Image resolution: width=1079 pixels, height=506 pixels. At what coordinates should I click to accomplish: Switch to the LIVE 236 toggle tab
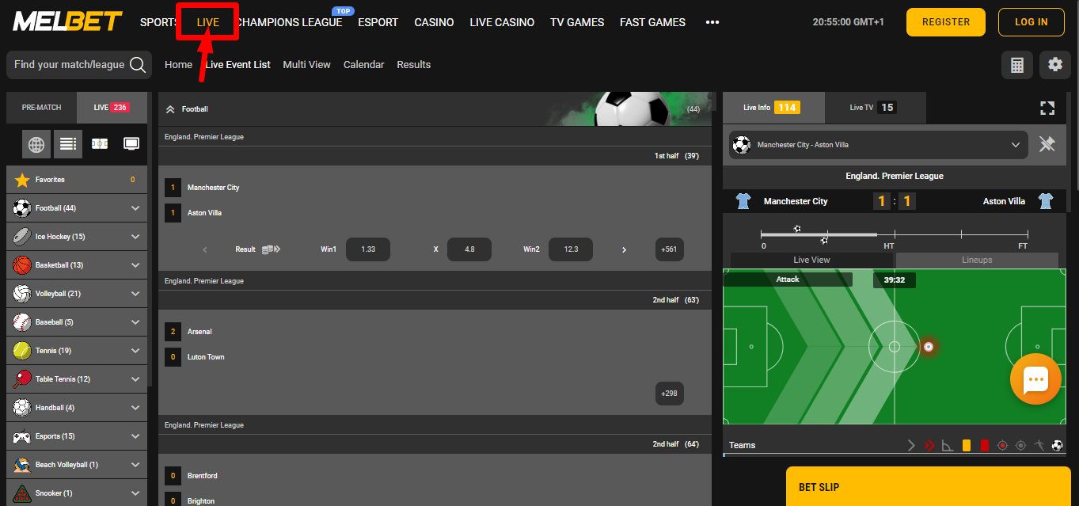tap(112, 108)
